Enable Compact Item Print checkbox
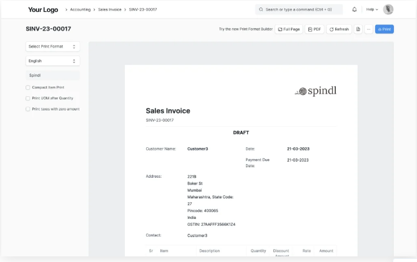417x262 pixels. [27, 87]
